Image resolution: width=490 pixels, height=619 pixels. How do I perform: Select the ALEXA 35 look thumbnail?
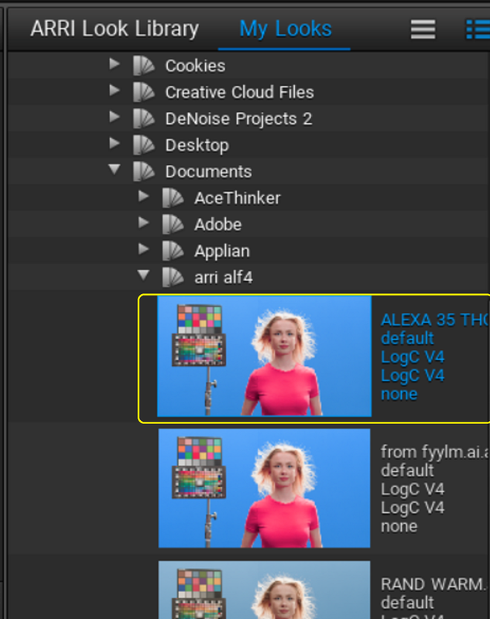[264, 357]
